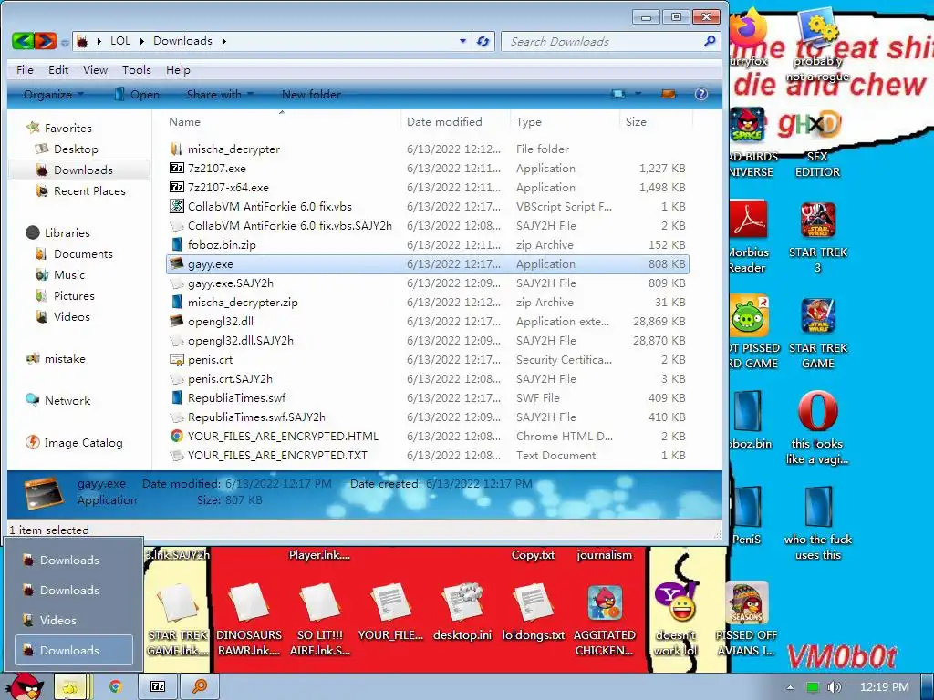Select the foboz.bin.zip archive icon
This screenshot has height=700, width=934.
[x=177, y=244]
